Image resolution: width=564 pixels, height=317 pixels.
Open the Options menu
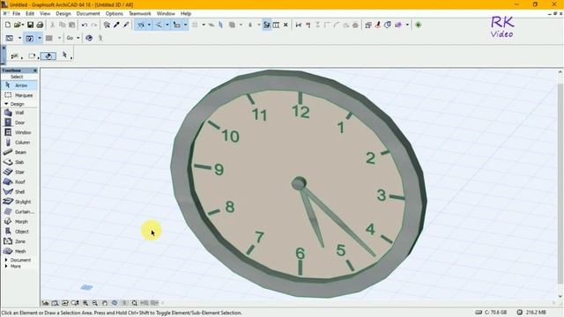coord(114,14)
